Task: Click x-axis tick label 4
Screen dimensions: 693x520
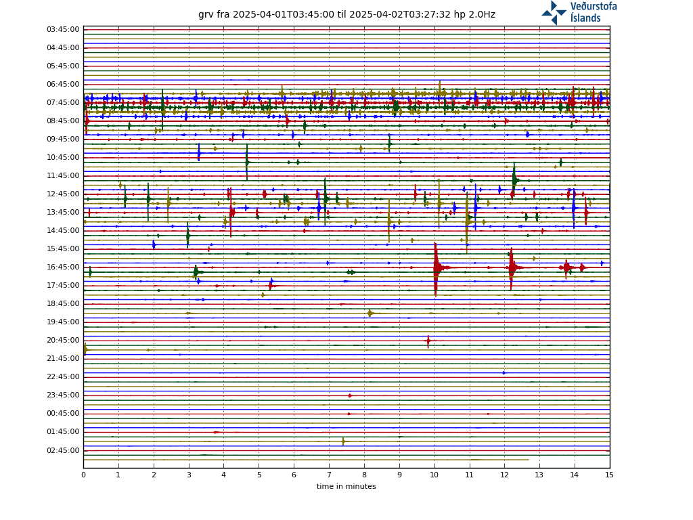Action: click(x=223, y=475)
